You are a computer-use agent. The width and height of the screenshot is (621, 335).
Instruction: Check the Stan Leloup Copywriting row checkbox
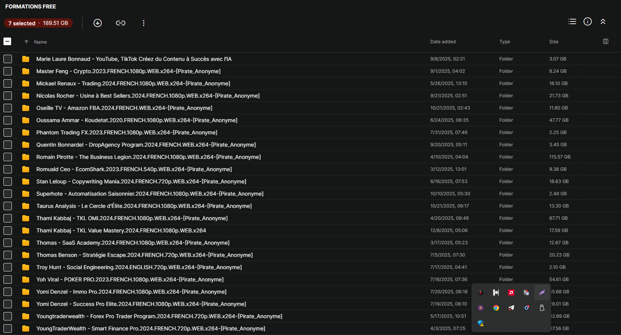click(8, 181)
